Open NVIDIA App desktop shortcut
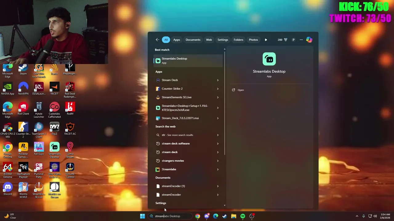394x221 pixels. click(8, 89)
